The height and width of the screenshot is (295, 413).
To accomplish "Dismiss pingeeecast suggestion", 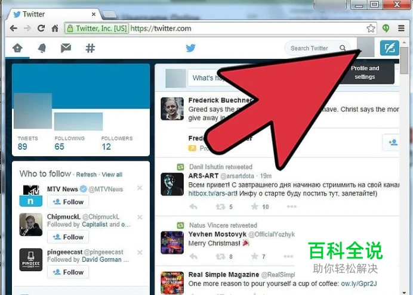I will click(x=140, y=253).
